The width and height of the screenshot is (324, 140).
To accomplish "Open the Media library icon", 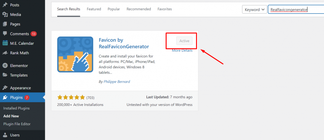I will [5, 15].
